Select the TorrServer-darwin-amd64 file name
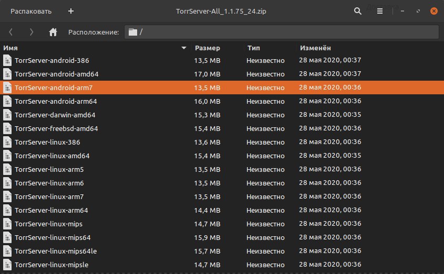The width and height of the screenshot is (444, 274). pyautogui.click(x=55, y=115)
